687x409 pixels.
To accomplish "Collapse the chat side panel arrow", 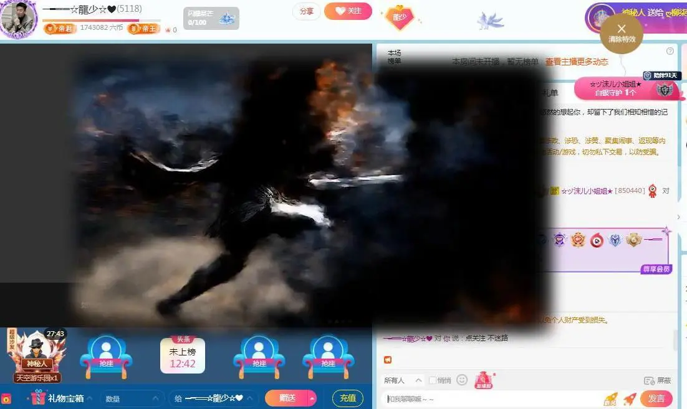I will 679,217.
